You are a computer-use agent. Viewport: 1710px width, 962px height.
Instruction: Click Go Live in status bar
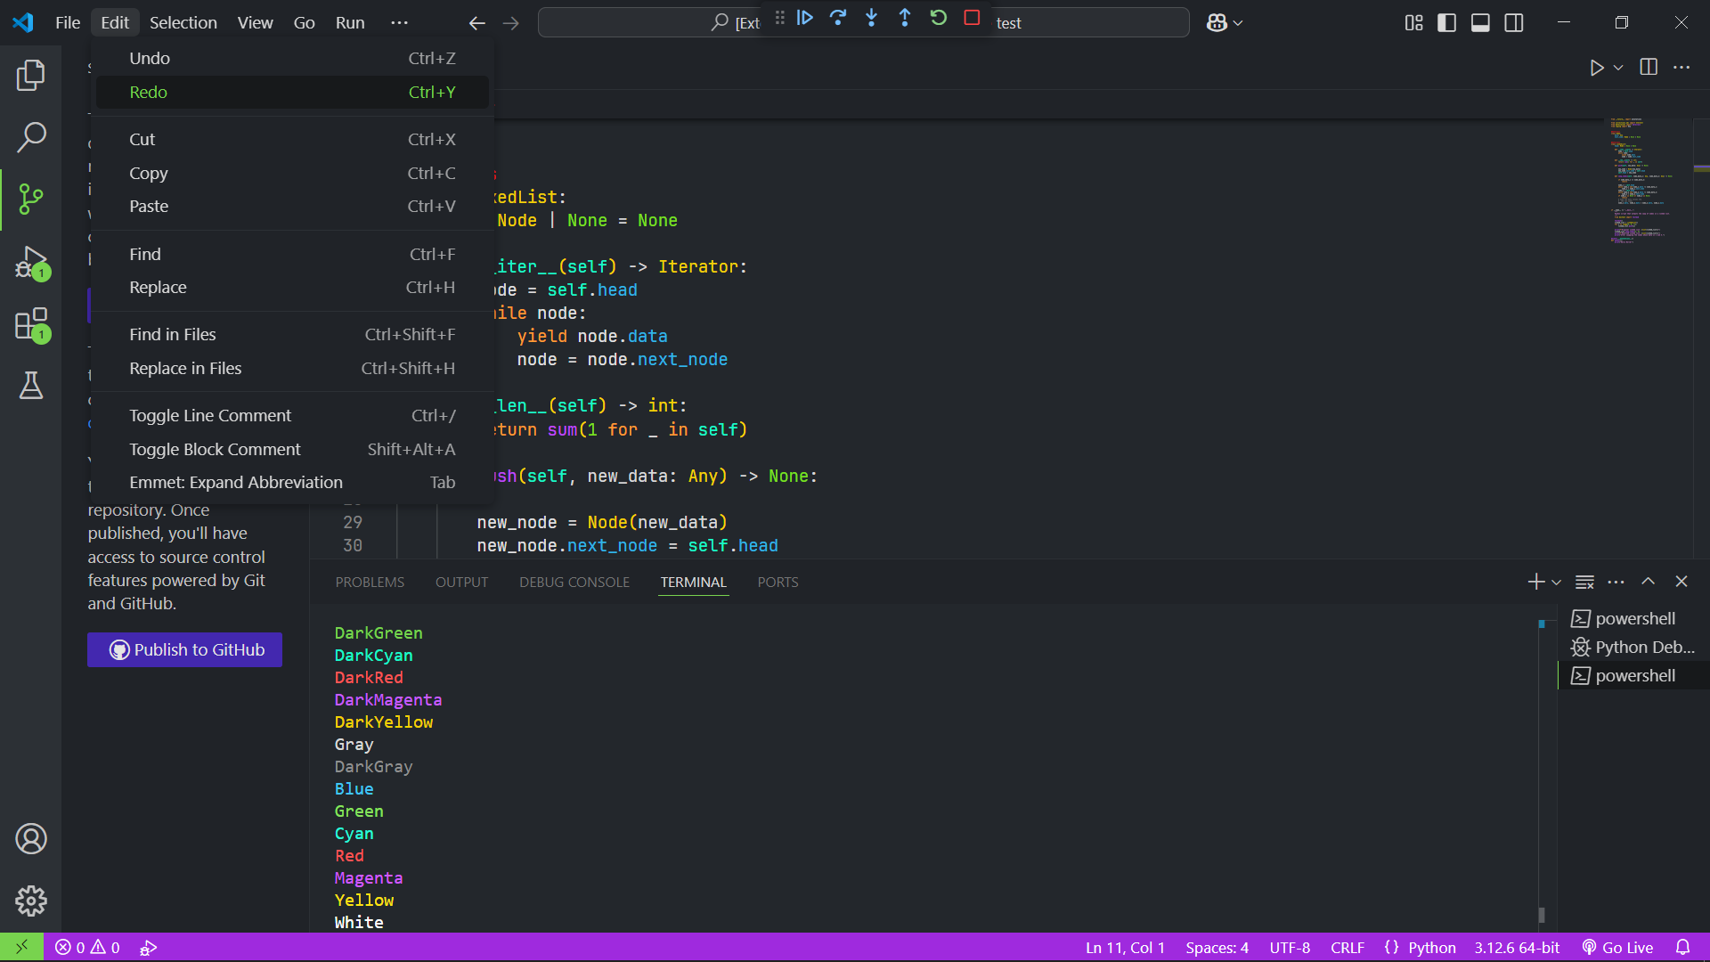point(1617,947)
